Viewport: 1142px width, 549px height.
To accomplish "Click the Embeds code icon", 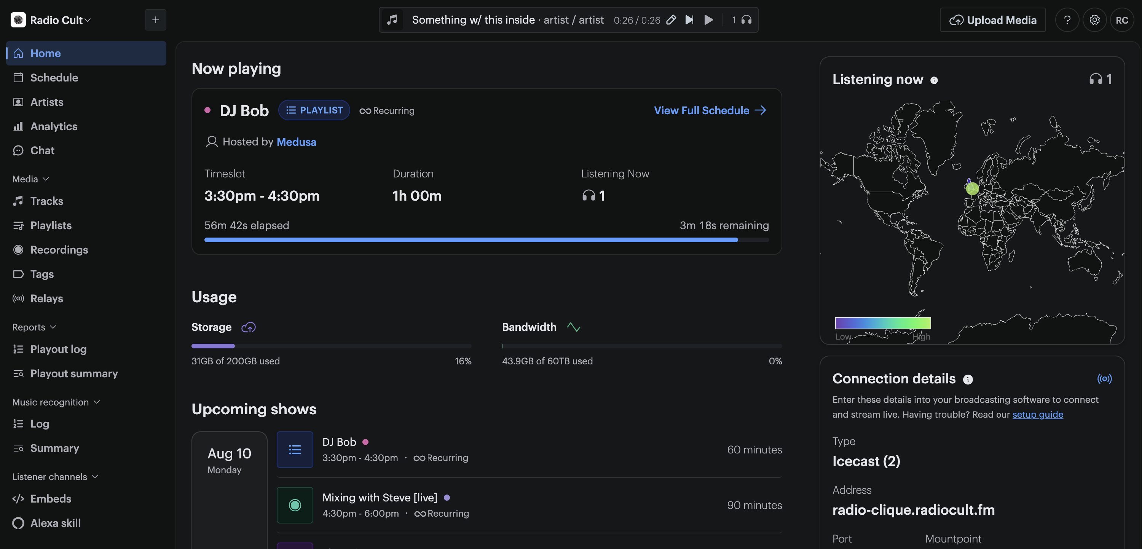I will click(x=18, y=498).
